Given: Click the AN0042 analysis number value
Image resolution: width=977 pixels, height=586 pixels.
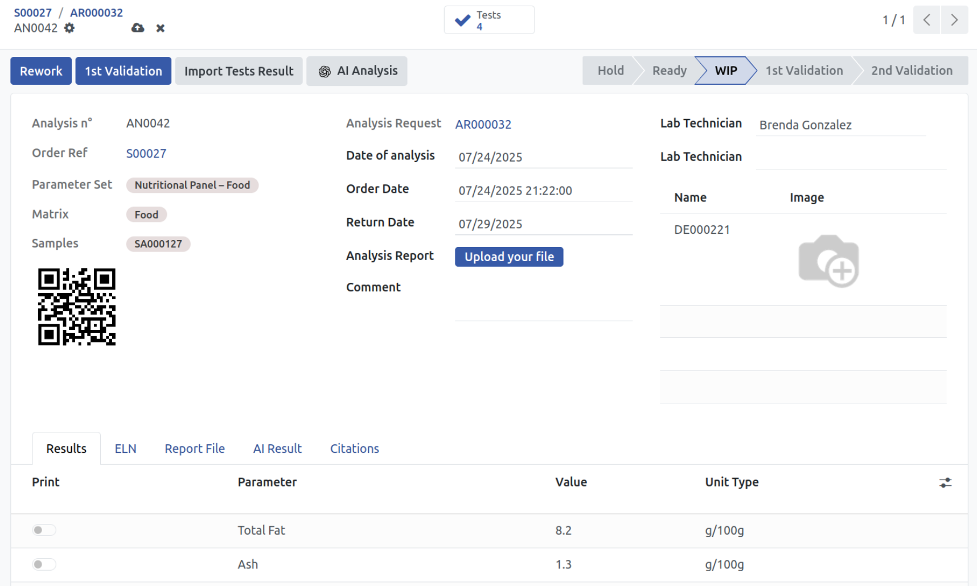Looking at the screenshot, I should pyautogui.click(x=148, y=123).
